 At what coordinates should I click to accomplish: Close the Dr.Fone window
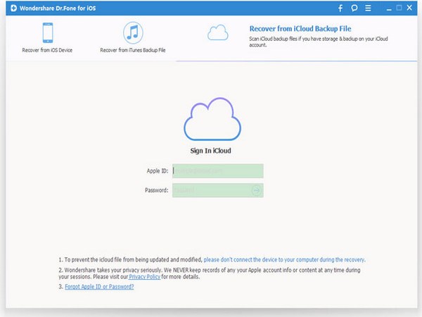pos(409,8)
